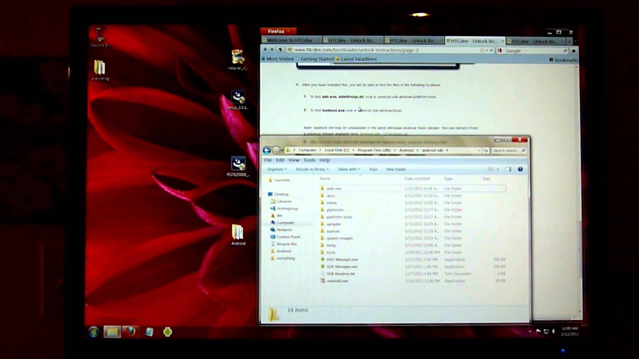
Task: Open the Tools menu in Explorer
Action: tap(310, 160)
